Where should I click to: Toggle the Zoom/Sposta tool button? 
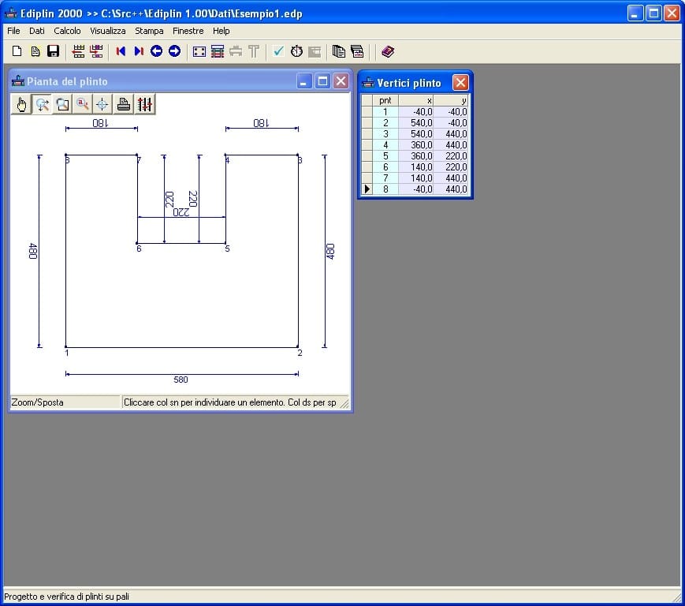[42, 104]
